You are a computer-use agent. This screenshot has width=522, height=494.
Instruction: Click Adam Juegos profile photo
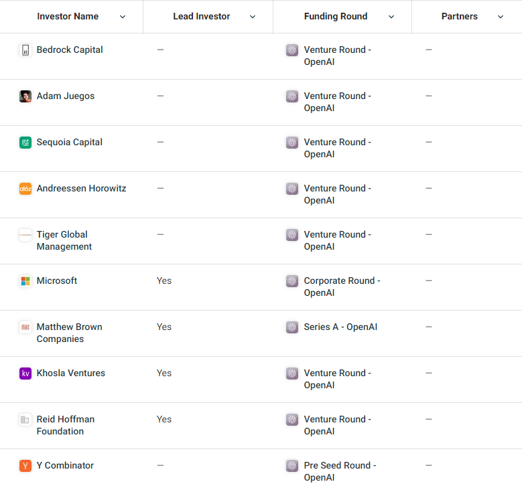tap(25, 96)
